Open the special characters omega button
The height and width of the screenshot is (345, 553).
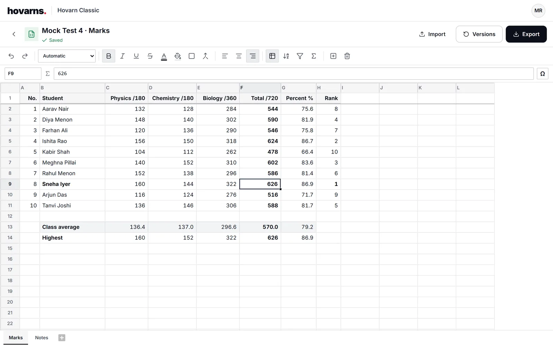point(542,73)
